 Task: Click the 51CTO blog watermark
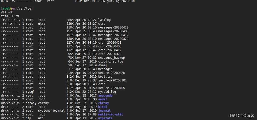(x=242, y=116)
